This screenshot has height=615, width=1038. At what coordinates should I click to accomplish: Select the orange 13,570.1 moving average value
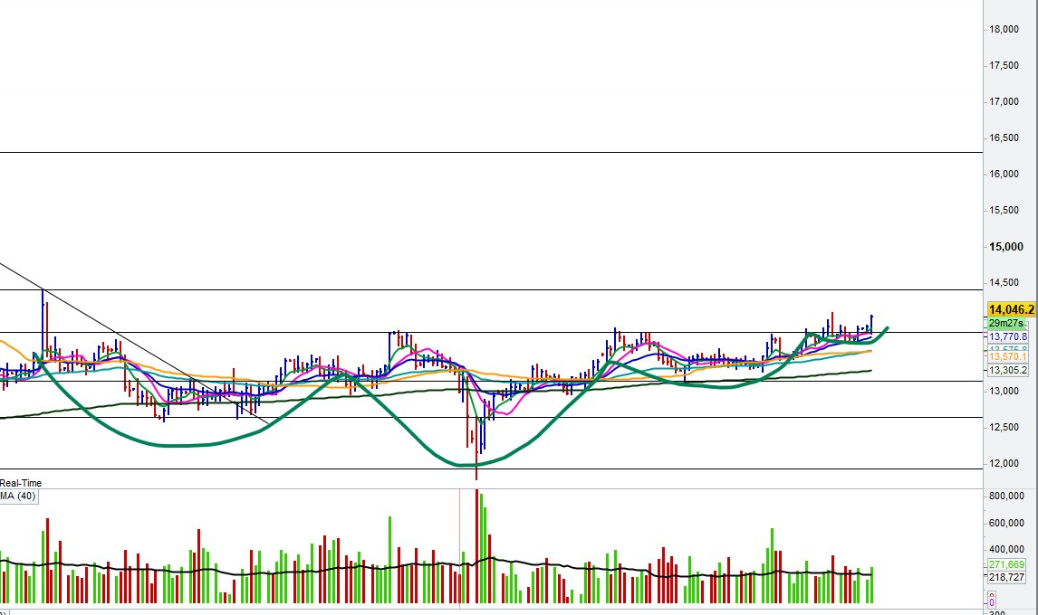[x=1008, y=356]
